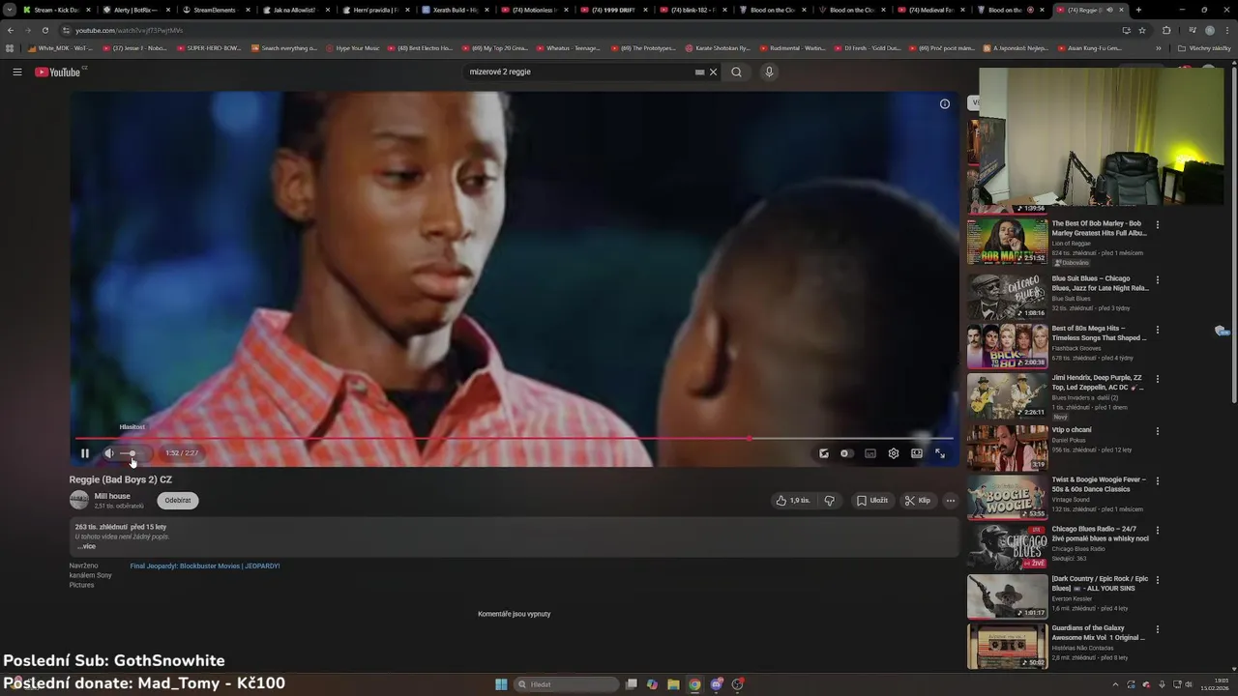
Task: Open 'Všechny záložky' bookmarks folder
Action: 1205,47
